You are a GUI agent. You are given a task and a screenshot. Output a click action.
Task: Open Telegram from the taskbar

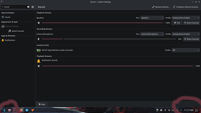coord(27,110)
